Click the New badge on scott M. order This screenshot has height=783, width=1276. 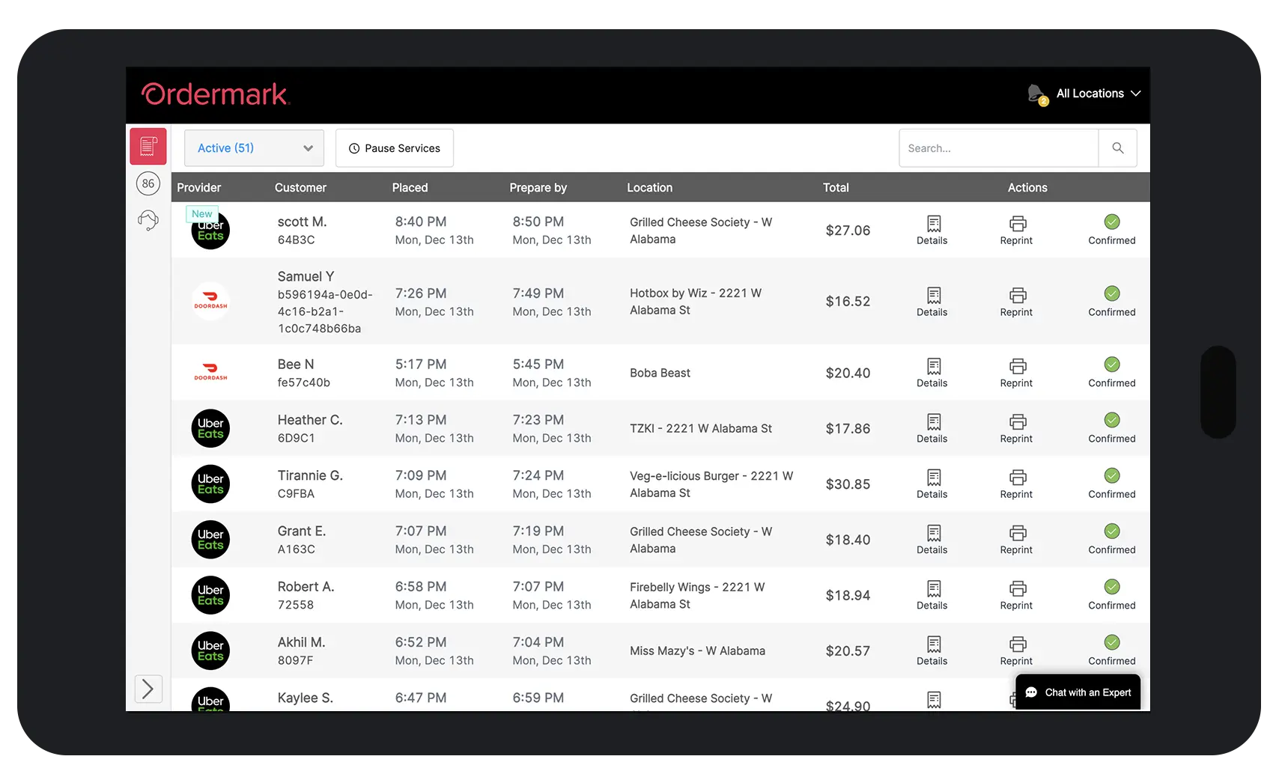click(x=202, y=214)
